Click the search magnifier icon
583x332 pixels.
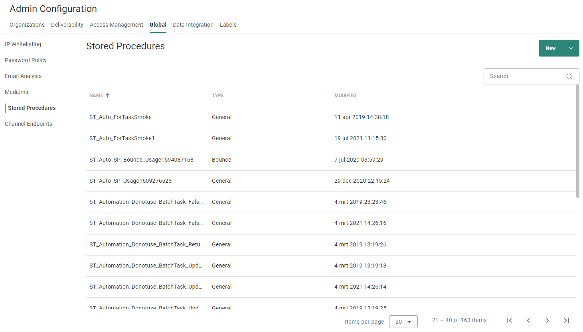(569, 76)
